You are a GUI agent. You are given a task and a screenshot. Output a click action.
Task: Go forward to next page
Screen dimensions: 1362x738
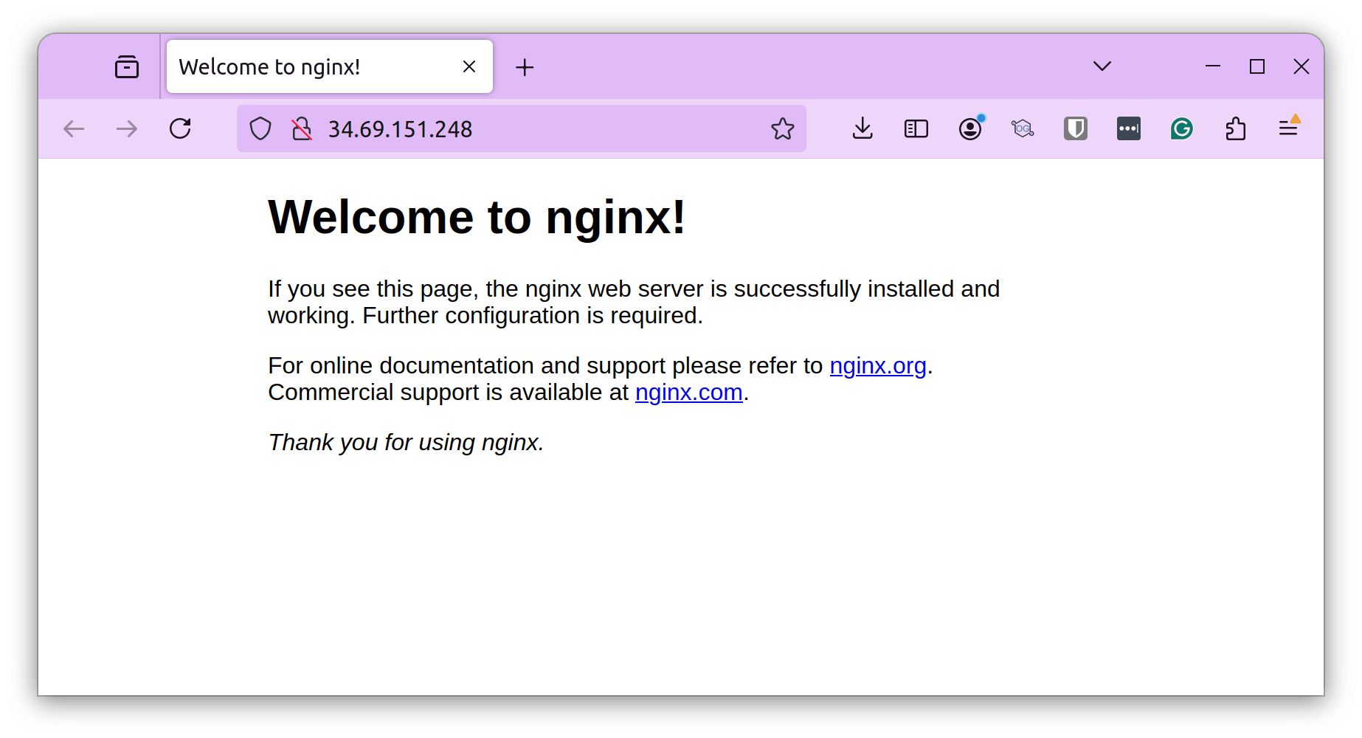click(127, 129)
